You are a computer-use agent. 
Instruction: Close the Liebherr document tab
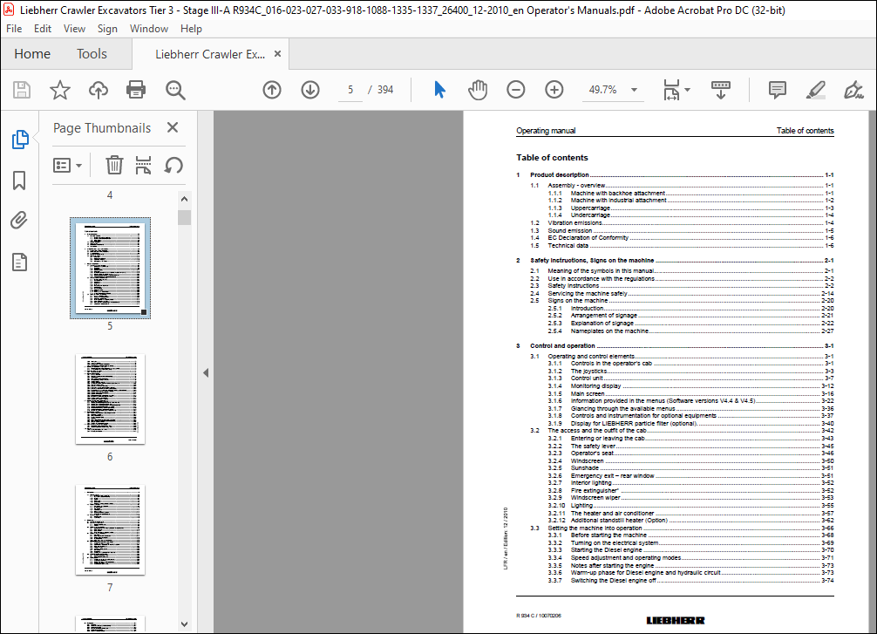point(277,54)
